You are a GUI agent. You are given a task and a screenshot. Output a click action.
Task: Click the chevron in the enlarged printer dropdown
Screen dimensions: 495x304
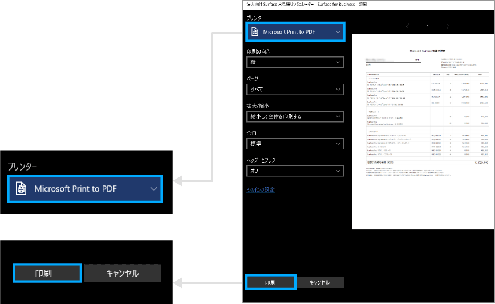[x=153, y=188]
